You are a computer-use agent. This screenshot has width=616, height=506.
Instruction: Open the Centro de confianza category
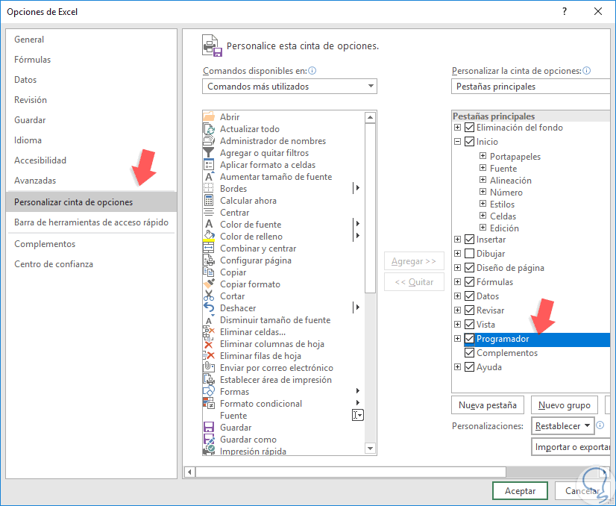coord(91,263)
